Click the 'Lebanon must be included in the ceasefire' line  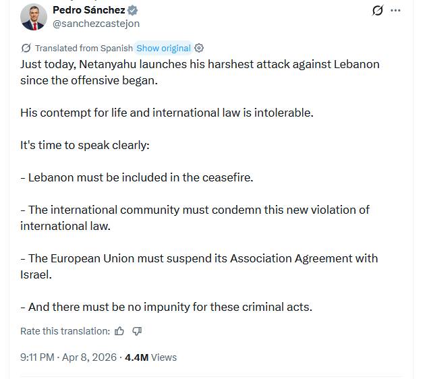(x=137, y=177)
